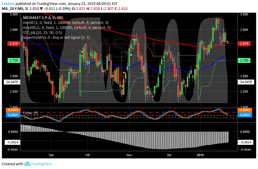
Task: Click the L:2.807 low value in header
Action: pyautogui.click(x=107, y=9)
